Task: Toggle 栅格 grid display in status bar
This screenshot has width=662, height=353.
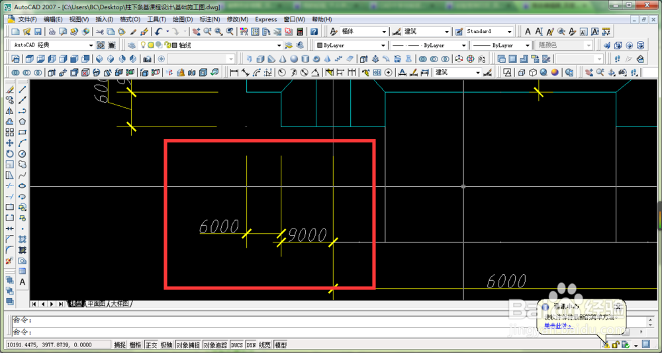Action: pyautogui.click(x=135, y=345)
